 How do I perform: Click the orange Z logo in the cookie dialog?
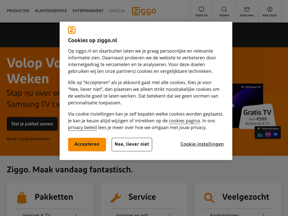(x=72, y=30)
